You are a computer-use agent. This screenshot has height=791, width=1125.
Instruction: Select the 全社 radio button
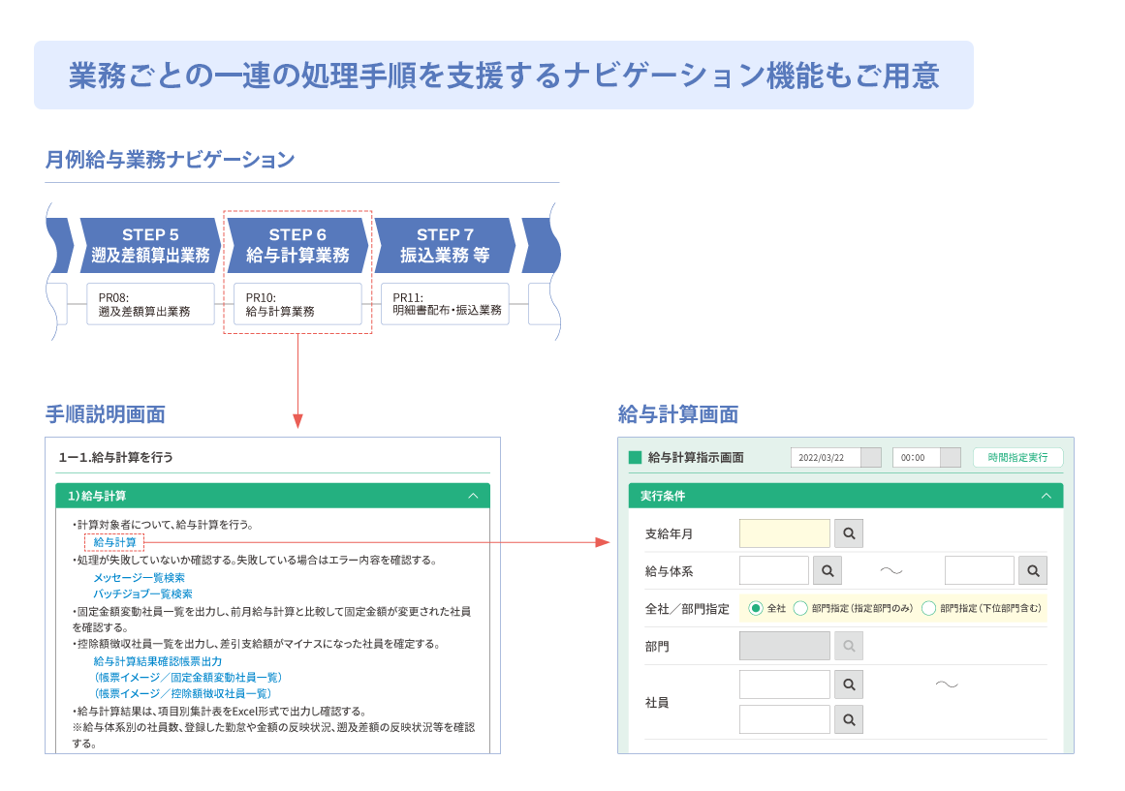pyautogui.click(x=756, y=608)
